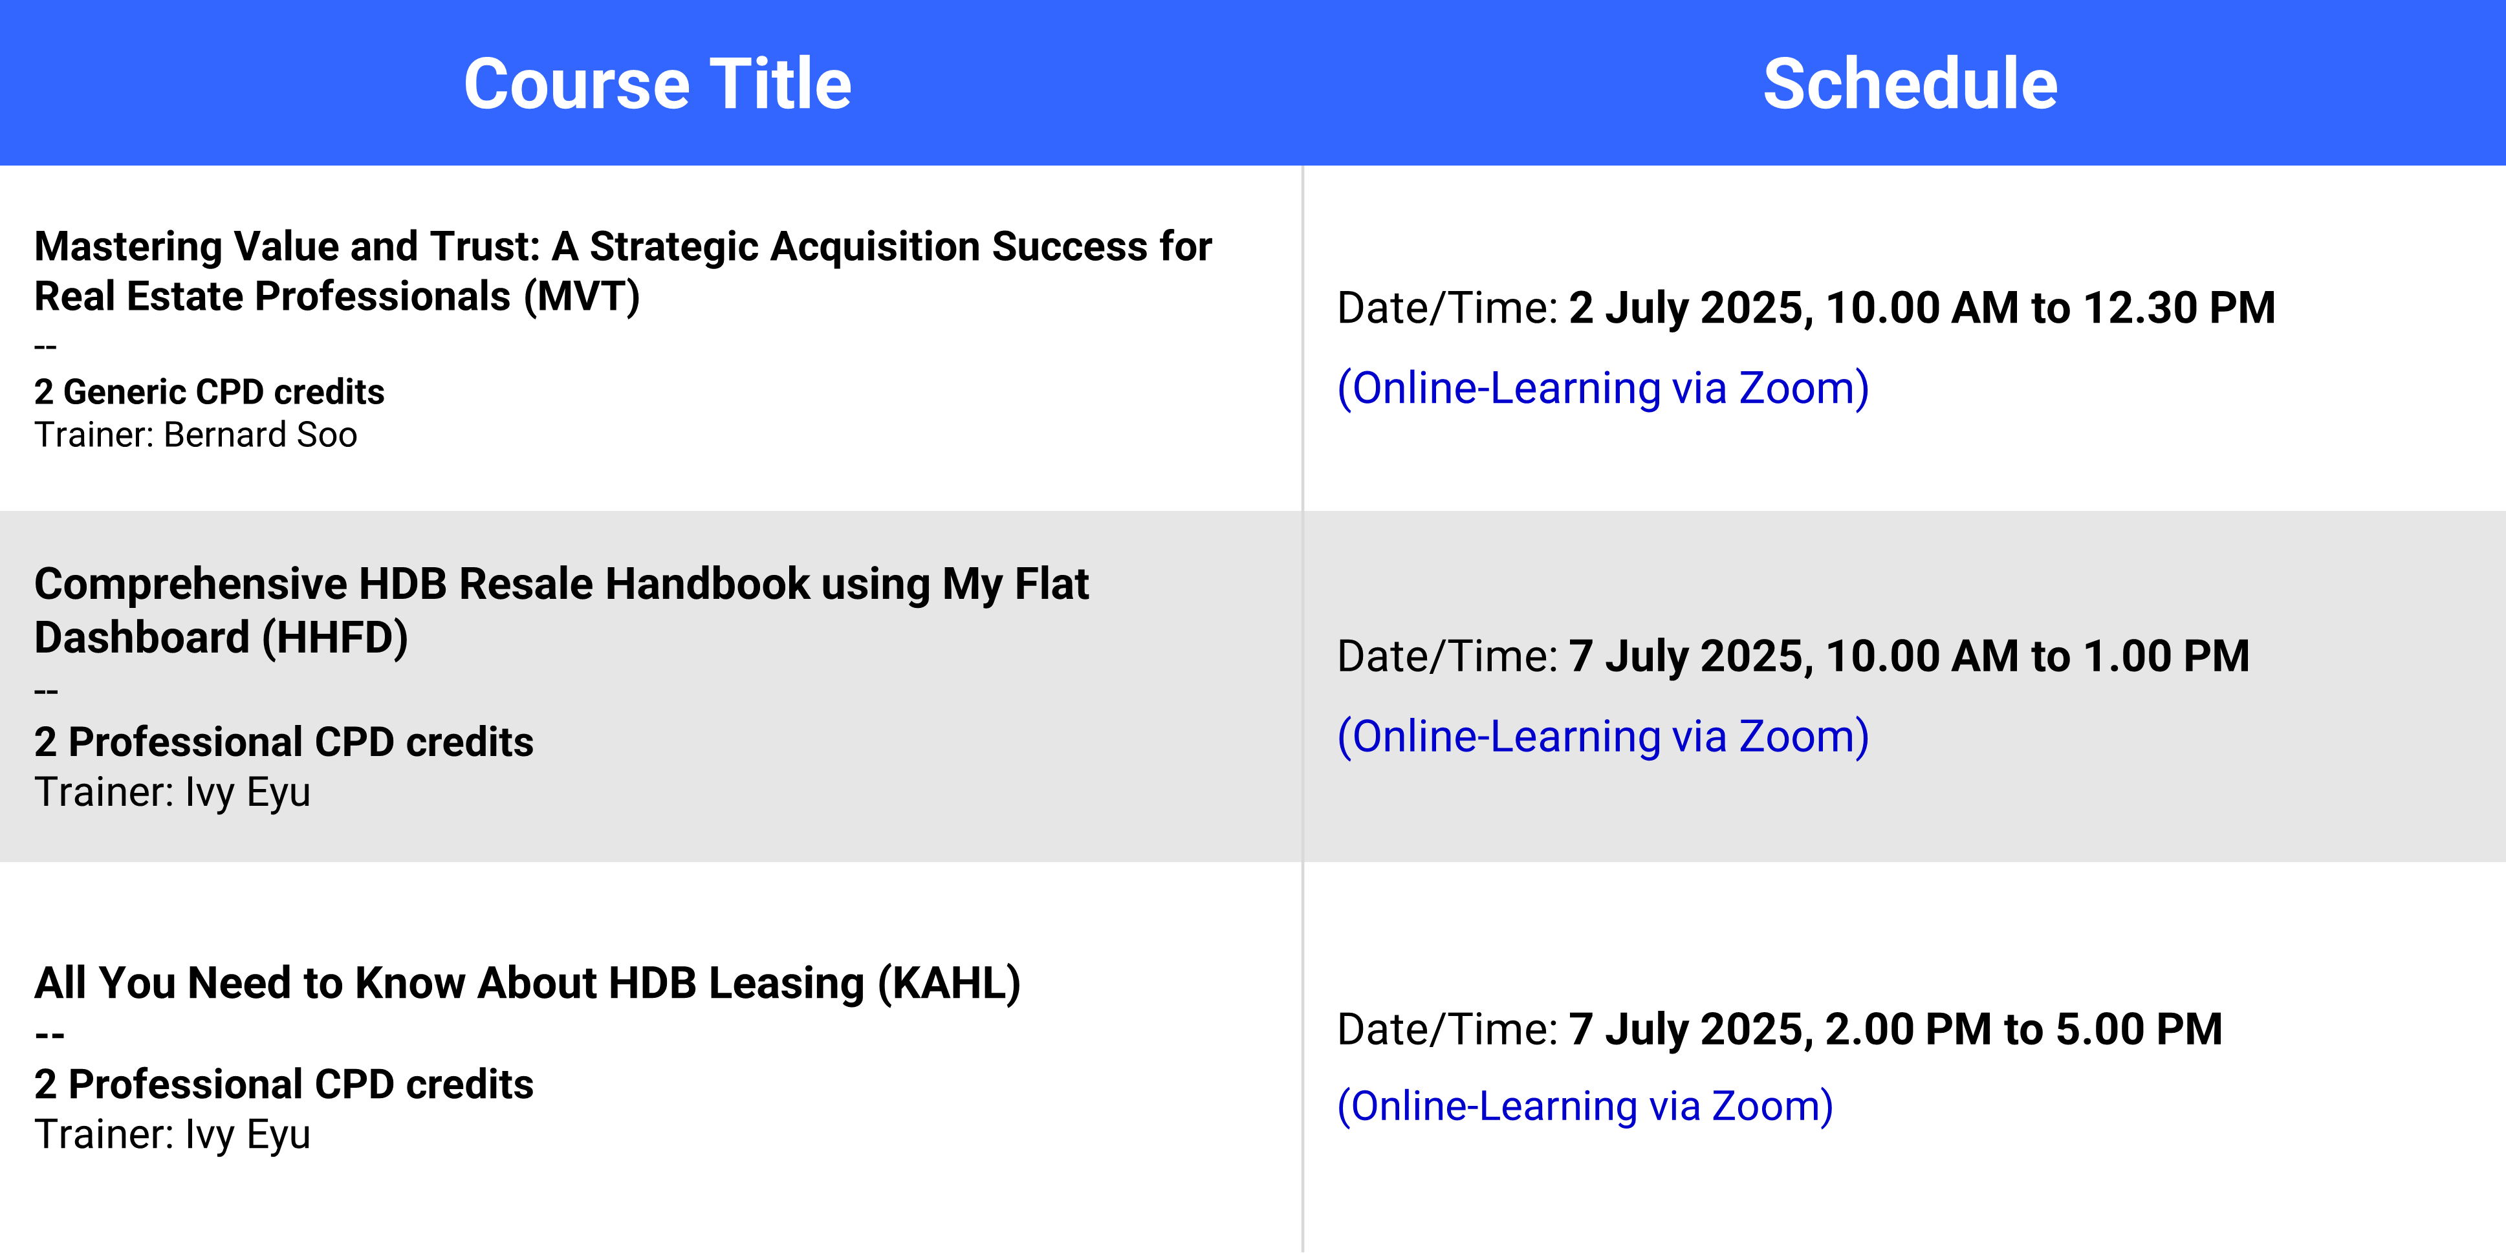Click 2 Generic CPD credits text

(x=209, y=392)
